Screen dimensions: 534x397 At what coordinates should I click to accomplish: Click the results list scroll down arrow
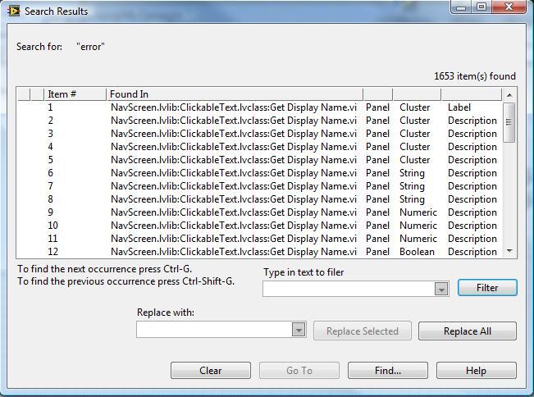tap(509, 251)
